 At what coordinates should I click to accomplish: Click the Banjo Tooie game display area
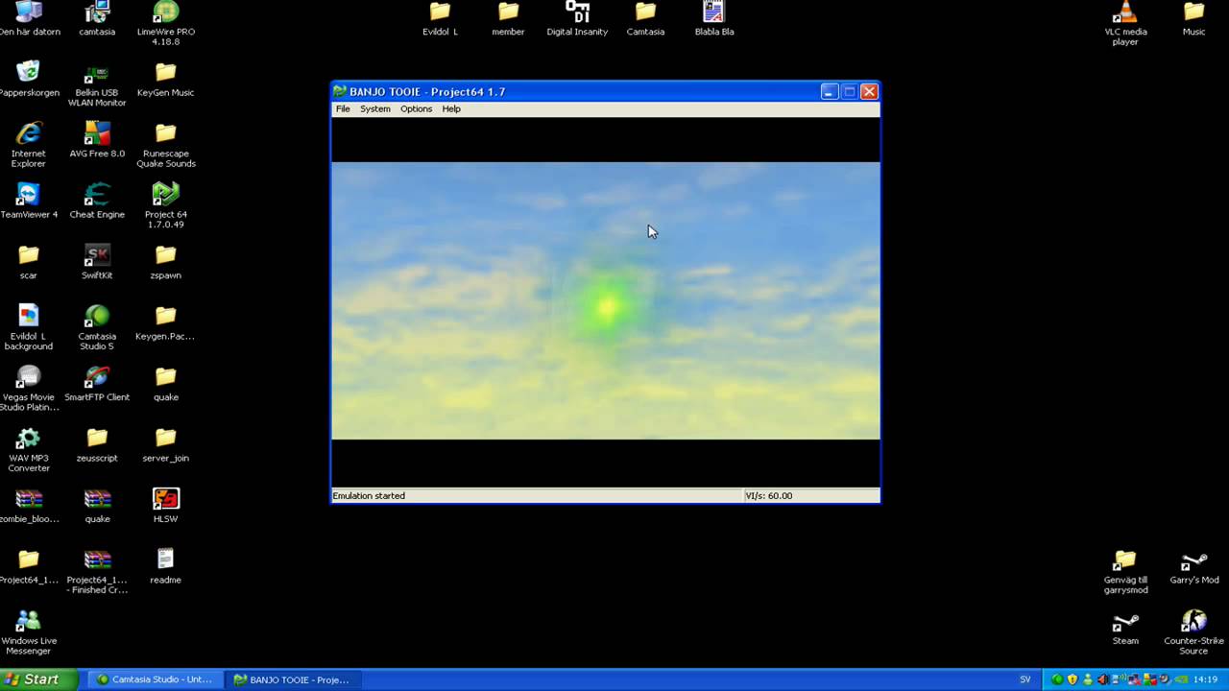[605, 300]
